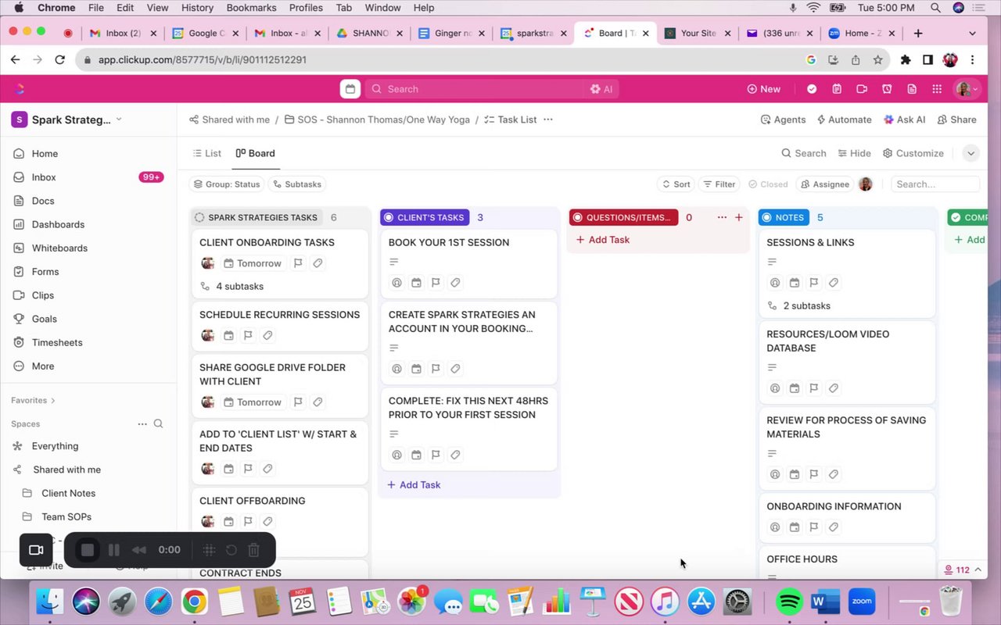
Task: Open the Client Notes folder in the sidebar
Action: (68, 493)
